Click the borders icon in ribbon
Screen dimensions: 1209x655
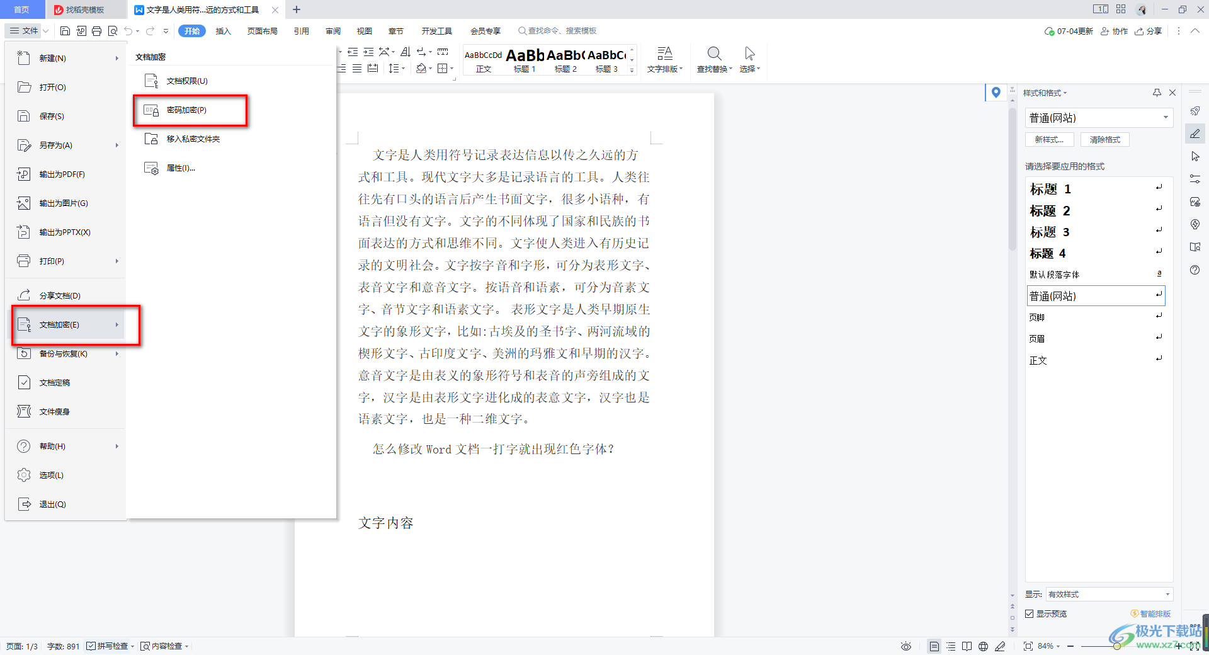pyautogui.click(x=443, y=68)
